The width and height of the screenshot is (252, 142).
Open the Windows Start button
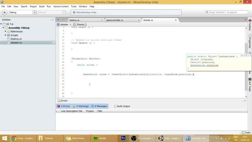[4, 138]
